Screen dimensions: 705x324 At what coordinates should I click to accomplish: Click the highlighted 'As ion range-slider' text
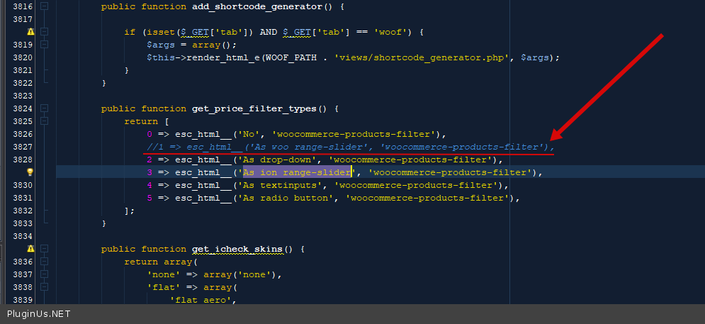[297, 172]
